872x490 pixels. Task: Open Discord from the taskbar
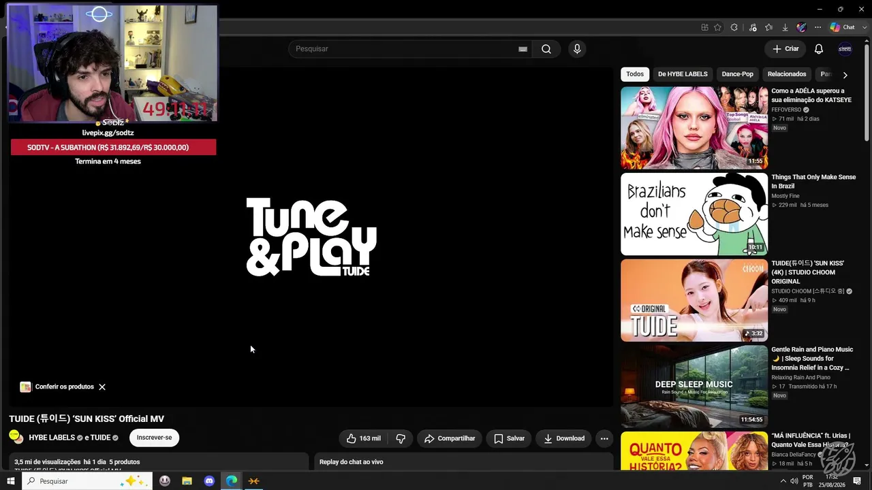(209, 481)
